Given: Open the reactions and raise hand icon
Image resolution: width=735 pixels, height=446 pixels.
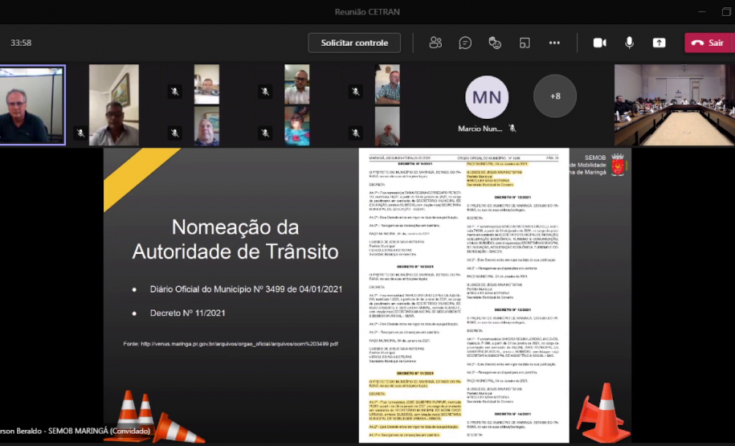Looking at the screenshot, I should click(x=495, y=43).
